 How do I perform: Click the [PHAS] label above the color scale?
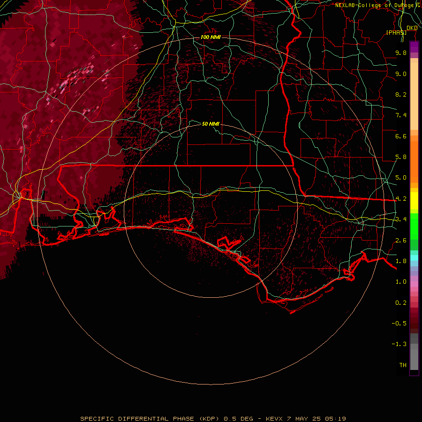(x=396, y=32)
